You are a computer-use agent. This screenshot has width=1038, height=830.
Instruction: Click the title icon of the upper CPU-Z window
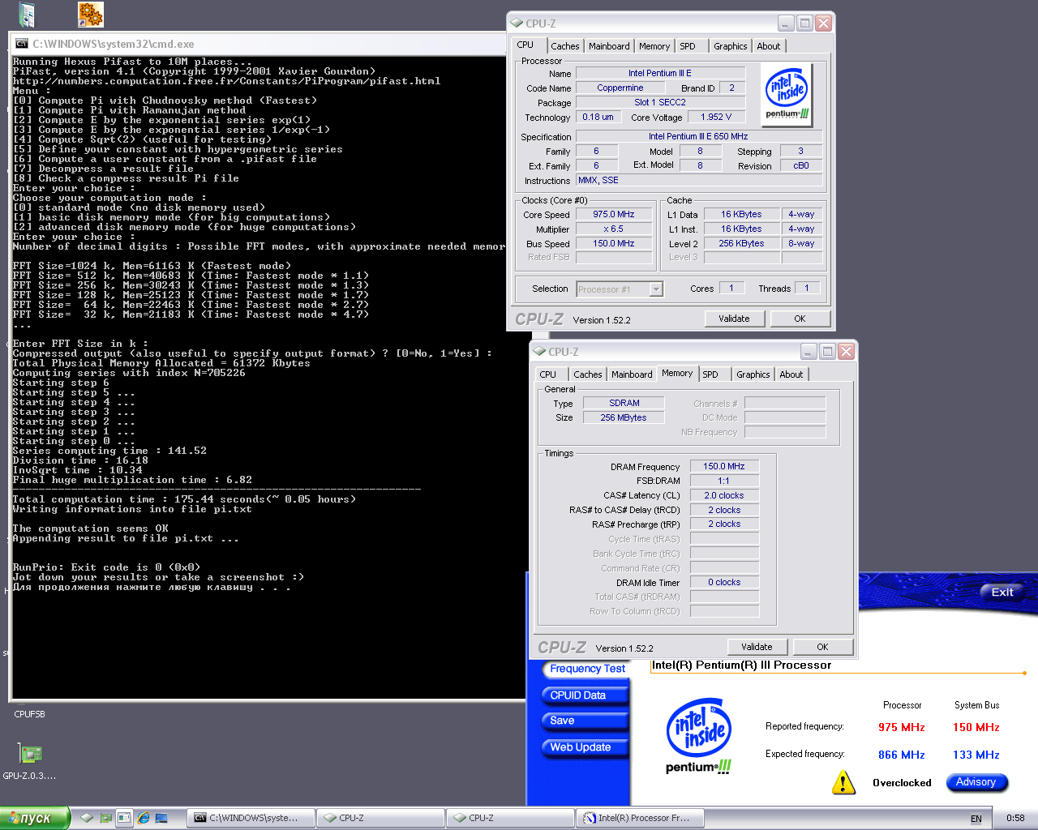(517, 24)
